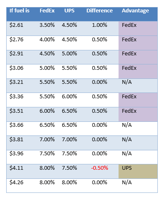Select the $2.61 fuel price cell

pos(17,25)
